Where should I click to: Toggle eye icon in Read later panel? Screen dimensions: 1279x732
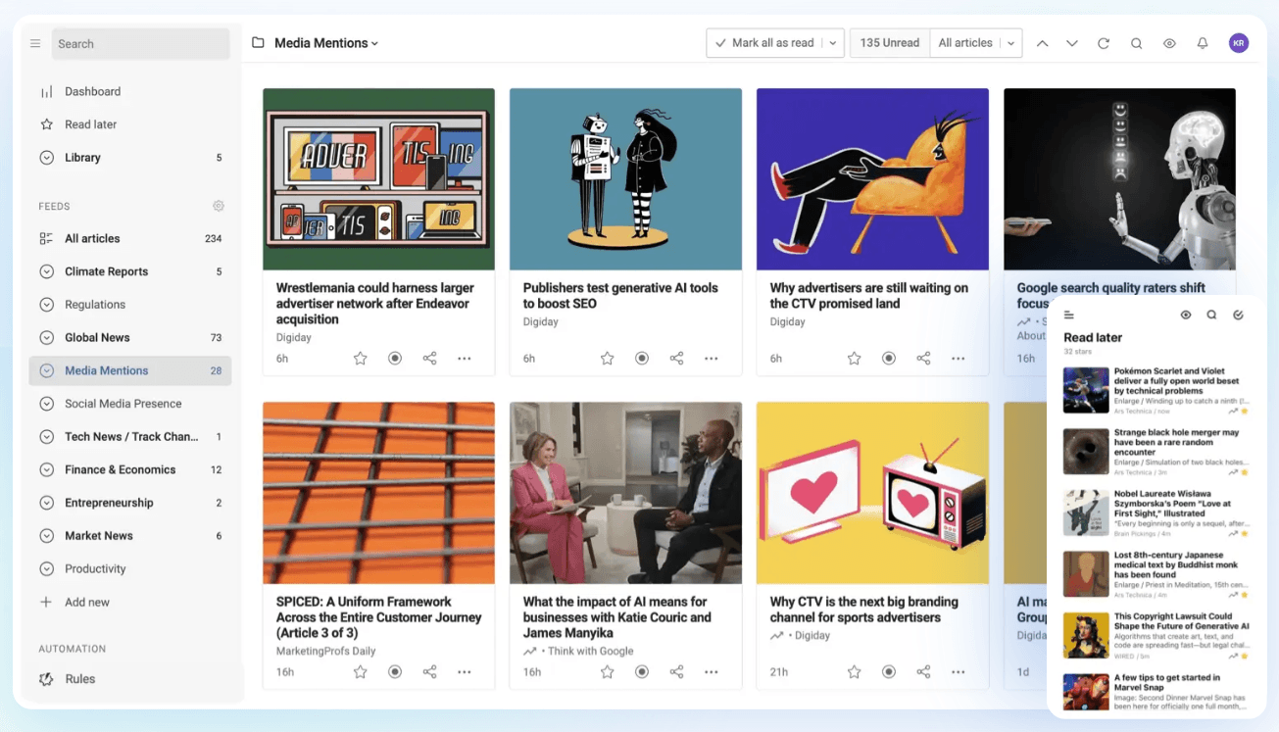(x=1186, y=316)
